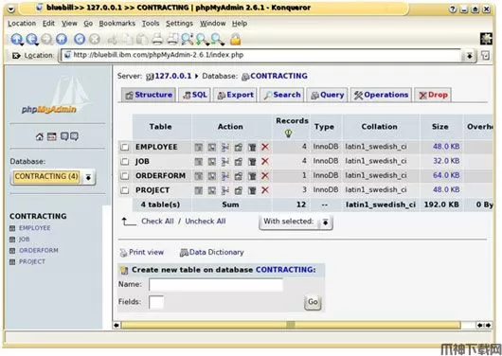Click the Location URL address field
Viewport: 502px width, 356px height.
click(260, 55)
